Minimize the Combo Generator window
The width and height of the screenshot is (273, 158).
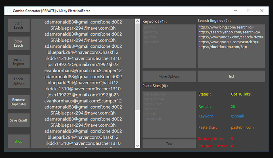click(235, 11)
